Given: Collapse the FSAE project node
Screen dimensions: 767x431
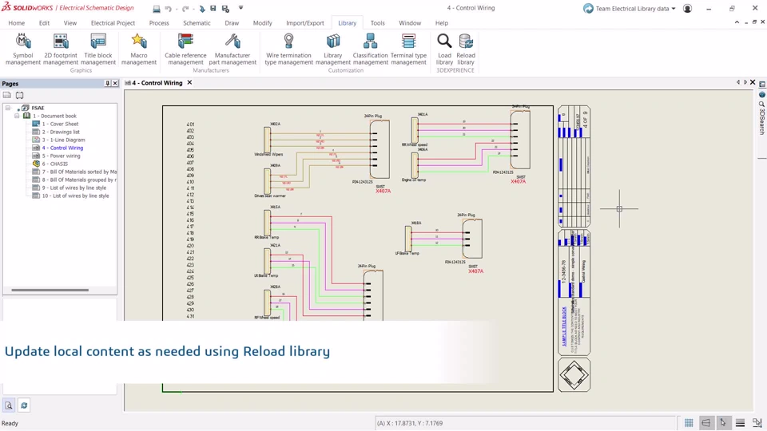Looking at the screenshot, I should click(x=8, y=108).
